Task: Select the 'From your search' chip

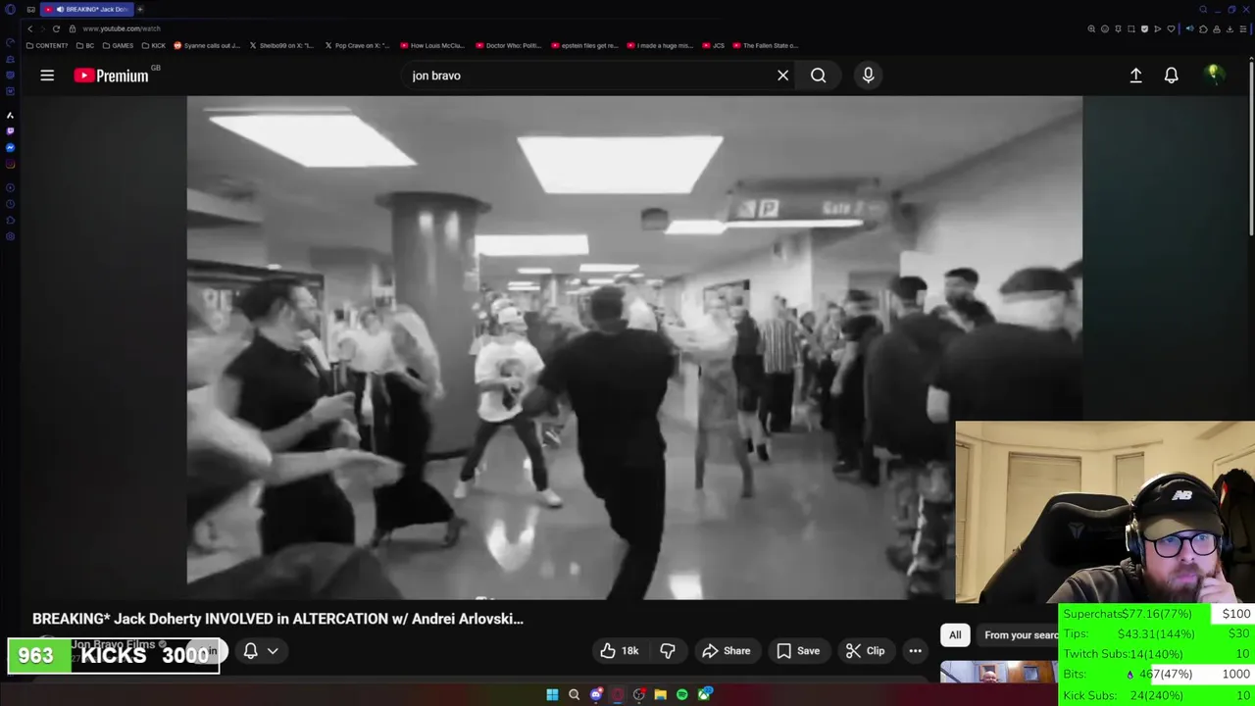Action: click(x=1020, y=634)
